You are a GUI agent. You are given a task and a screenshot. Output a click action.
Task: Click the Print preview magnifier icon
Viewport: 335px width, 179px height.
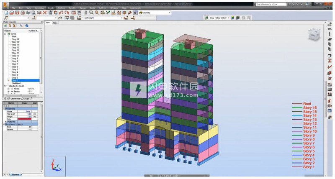34,13
